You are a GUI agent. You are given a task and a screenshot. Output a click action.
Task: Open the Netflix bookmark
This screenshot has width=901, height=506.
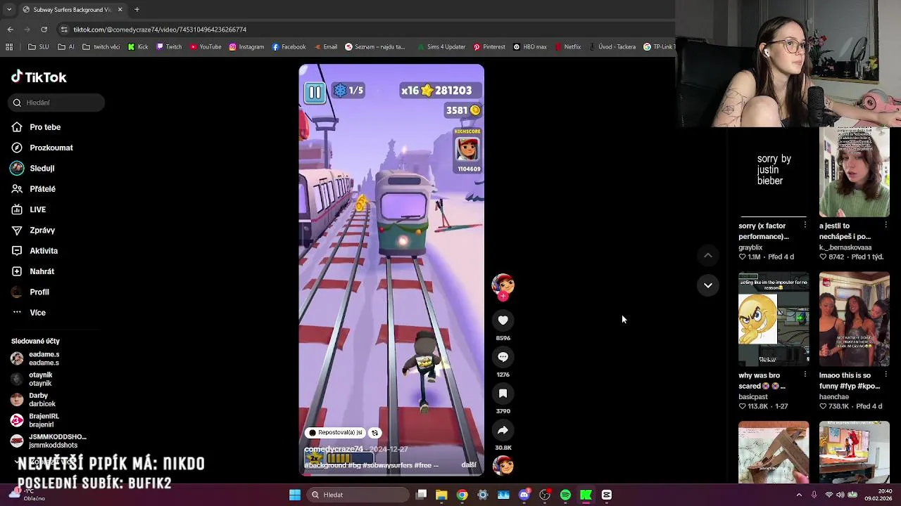click(567, 47)
